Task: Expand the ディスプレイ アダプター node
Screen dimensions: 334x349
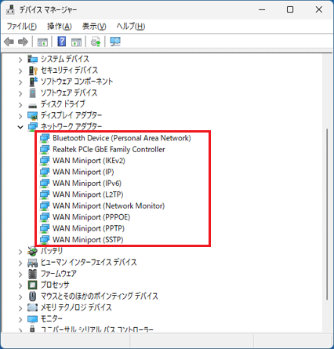Action: (x=20, y=116)
